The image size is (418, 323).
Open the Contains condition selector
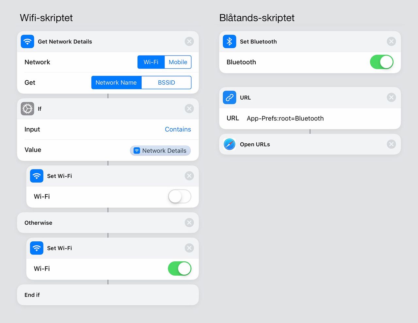(178, 129)
